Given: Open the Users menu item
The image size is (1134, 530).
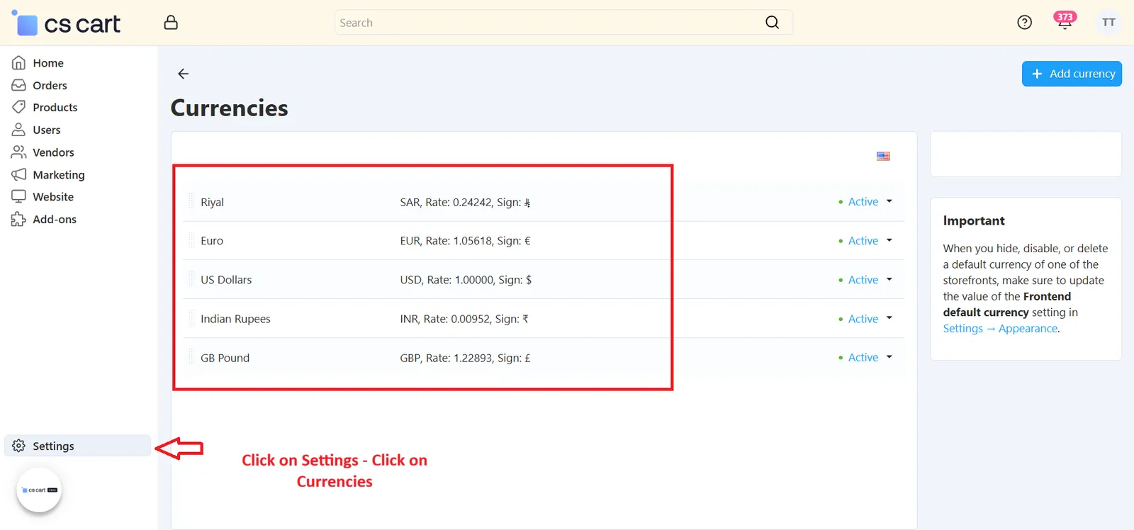Looking at the screenshot, I should 36,130.
